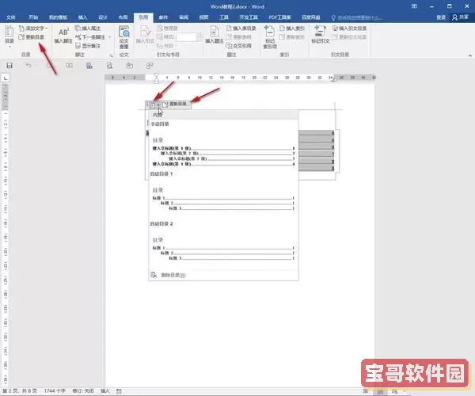Viewport: 475px width, 396px height.
Task: Open the 下一条脚注 dropdown arrow
Action: [x=110, y=37]
